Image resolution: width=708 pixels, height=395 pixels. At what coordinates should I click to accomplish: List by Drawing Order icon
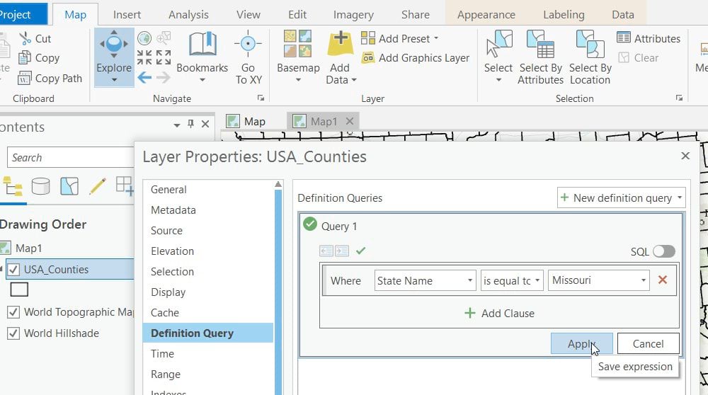[x=13, y=186]
